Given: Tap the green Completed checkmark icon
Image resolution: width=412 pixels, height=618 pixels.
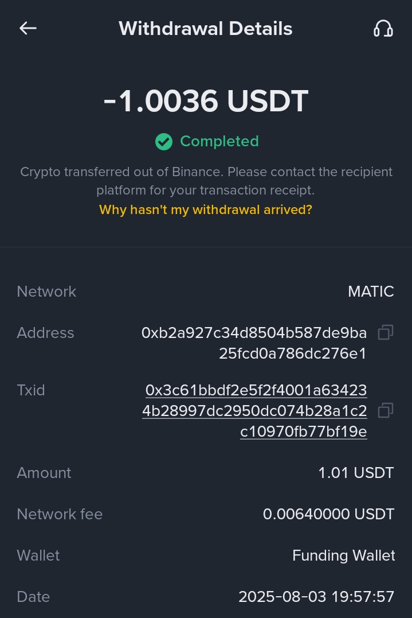Looking at the screenshot, I should click(164, 141).
